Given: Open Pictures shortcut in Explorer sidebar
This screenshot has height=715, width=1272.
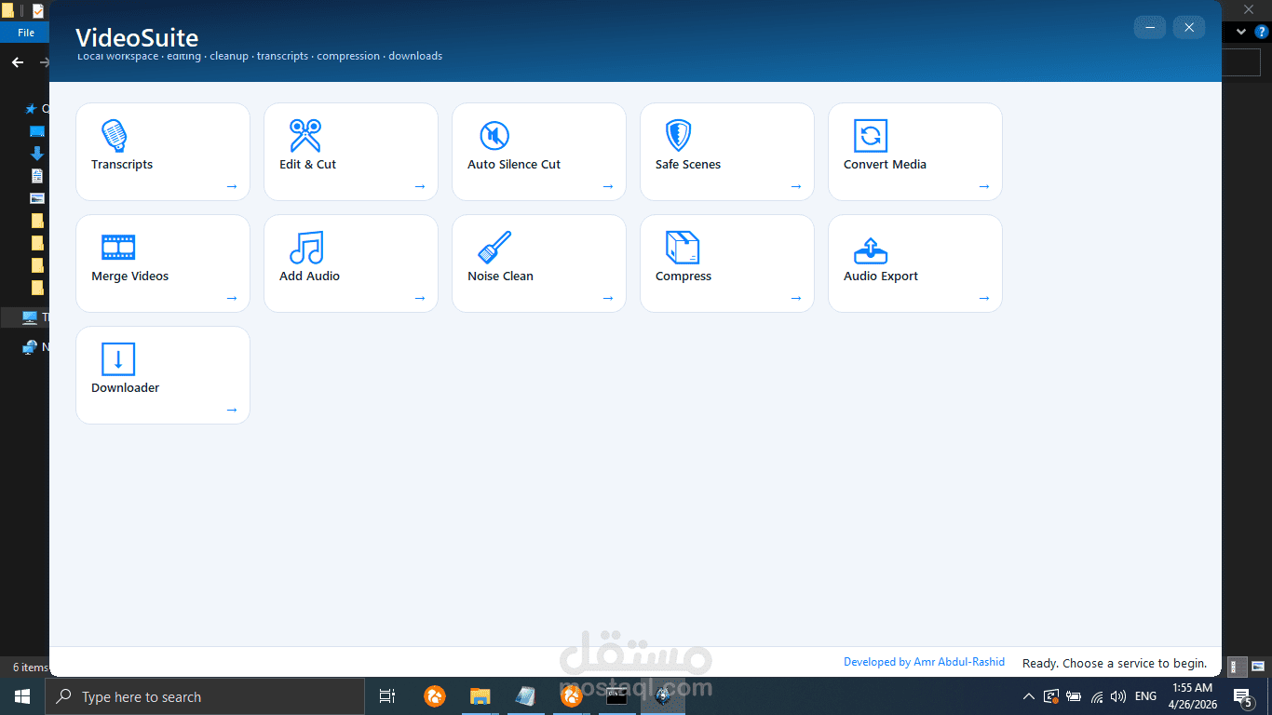Looking at the screenshot, I should [x=37, y=197].
